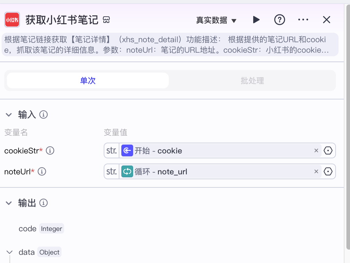Image resolution: width=350 pixels, height=263 pixels.
Task: Collapse the 输入 section
Action: point(9,115)
